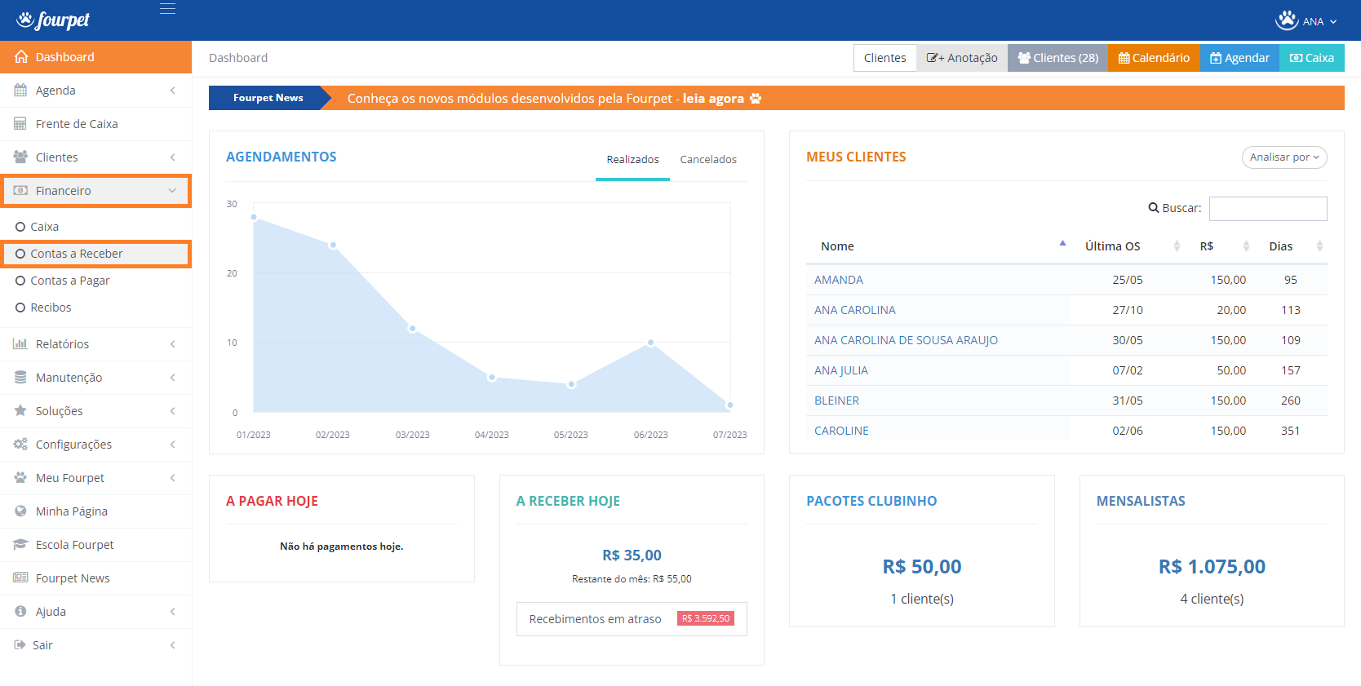The image size is (1361, 686).
Task: Click the Dashboard home icon
Action: click(21, 57)
